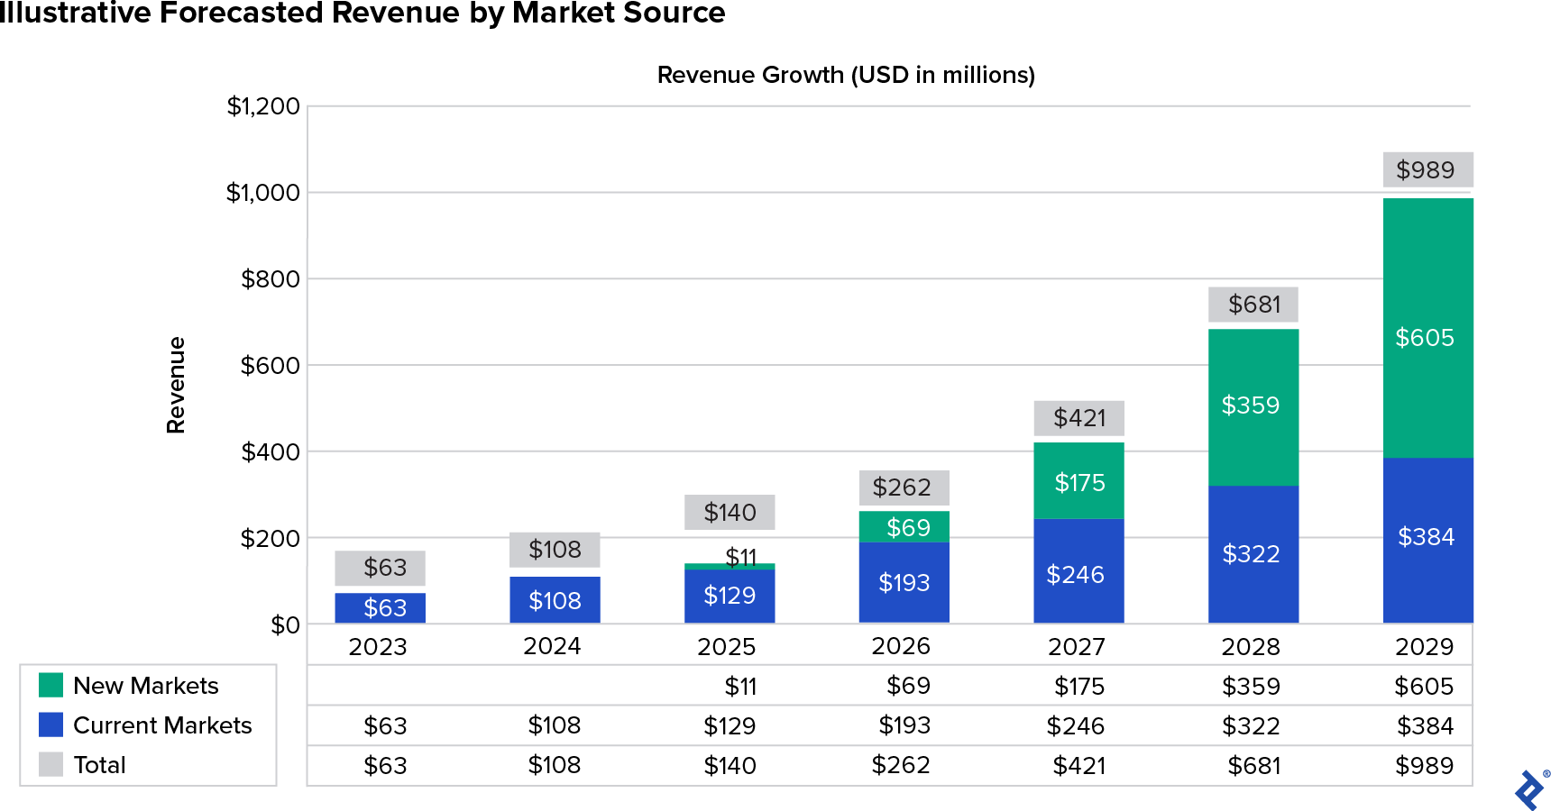Click Current Markets table cell $322 for 2028
Screen dimensions: 1551x811
point(1252,726)
